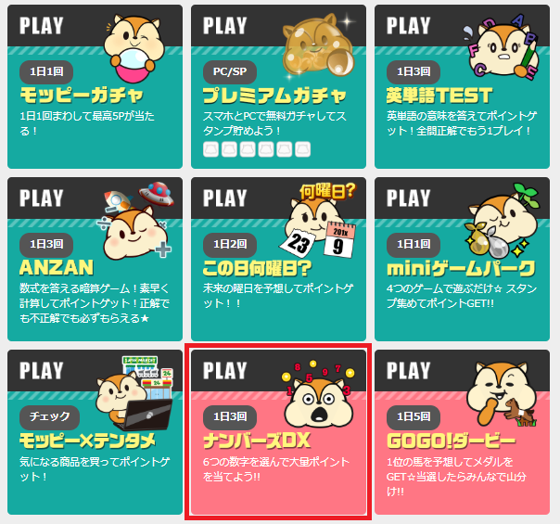Select the ANZAN game title
Viewport: 560px width, 524px height.
coord(57,267)
